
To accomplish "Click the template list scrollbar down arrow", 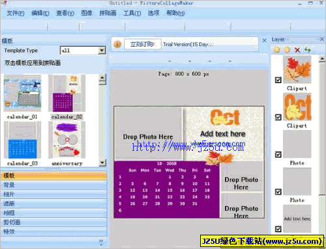I will coord(102,163).
